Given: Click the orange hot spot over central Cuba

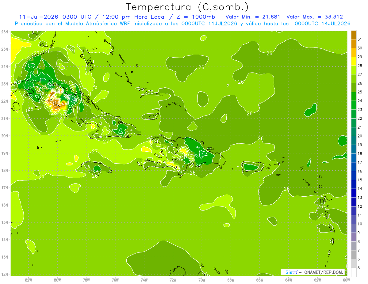Looking at the screenshot, I should point(57,104).
